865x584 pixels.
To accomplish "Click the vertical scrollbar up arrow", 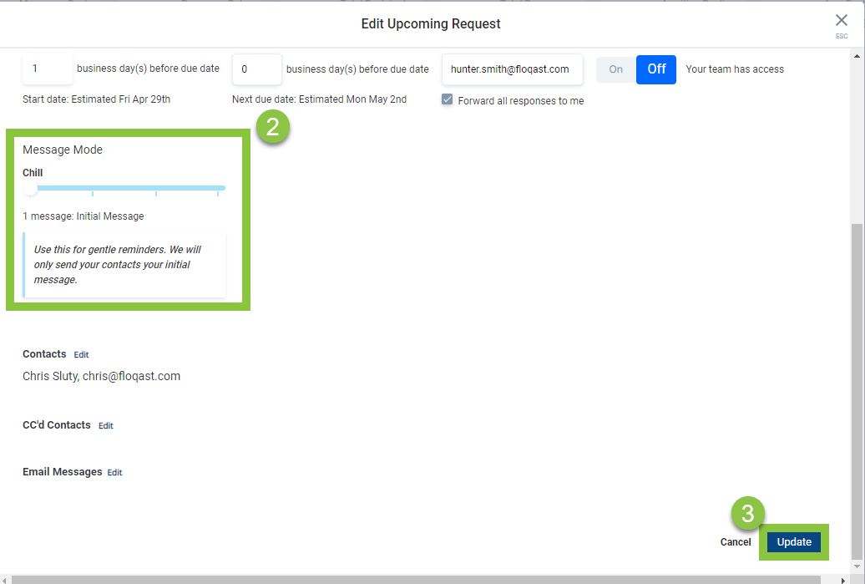I will (857, 56).
